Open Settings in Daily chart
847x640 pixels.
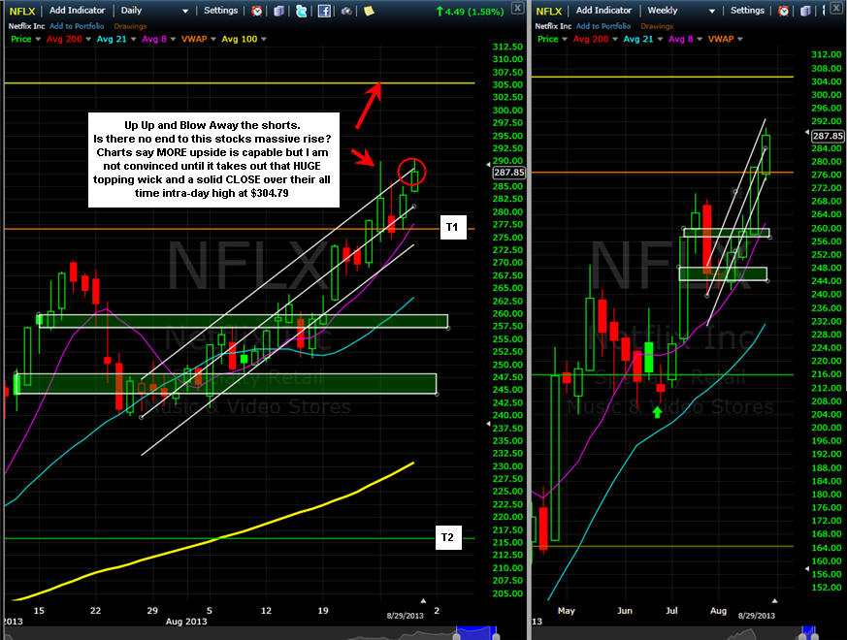coord(220,11)
